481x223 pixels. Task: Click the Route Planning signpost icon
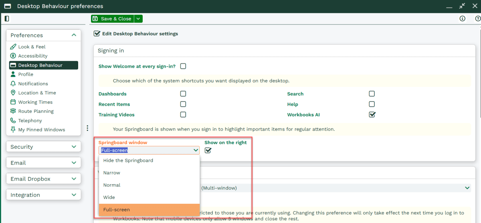click(13, 111)
